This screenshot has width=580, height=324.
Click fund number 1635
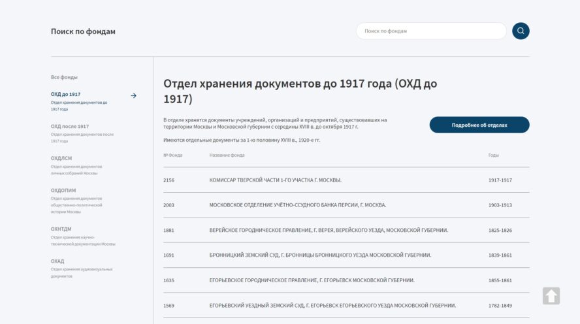click(169, 280)
